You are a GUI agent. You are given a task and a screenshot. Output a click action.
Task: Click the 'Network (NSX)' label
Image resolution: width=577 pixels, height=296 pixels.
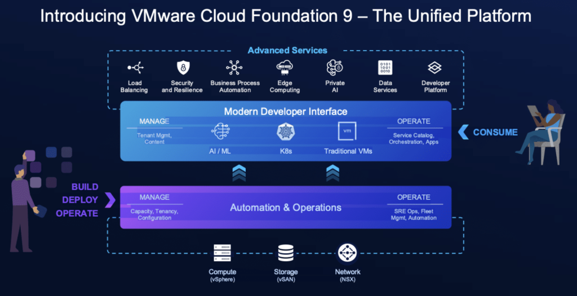click(x=347, y=275)
